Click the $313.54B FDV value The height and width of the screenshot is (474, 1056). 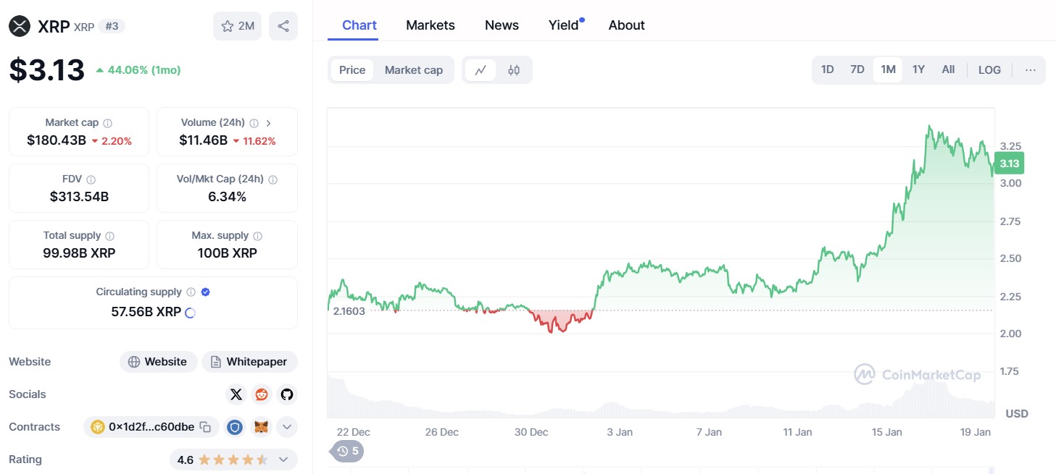point(79,196)
